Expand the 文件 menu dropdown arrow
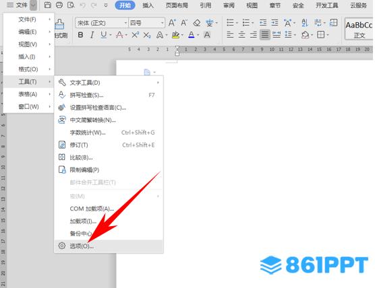 click(33, 5)
